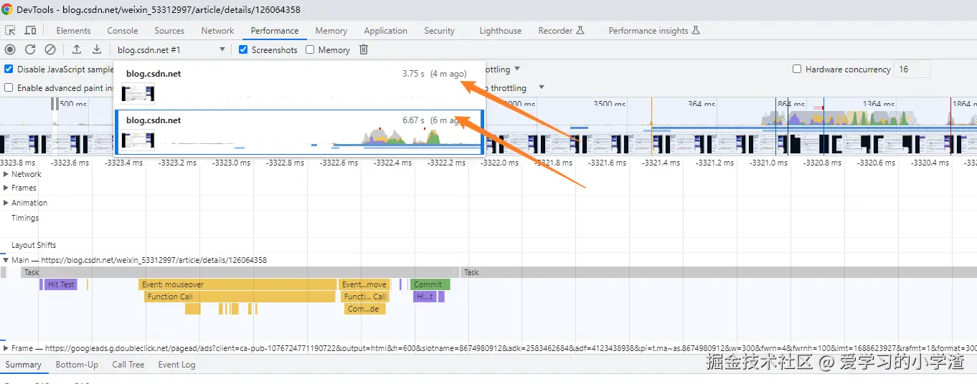Viewport: 977px width, 384px height.
Task: Click the Inspect element picker icon
Action: (x=10, y=31)
